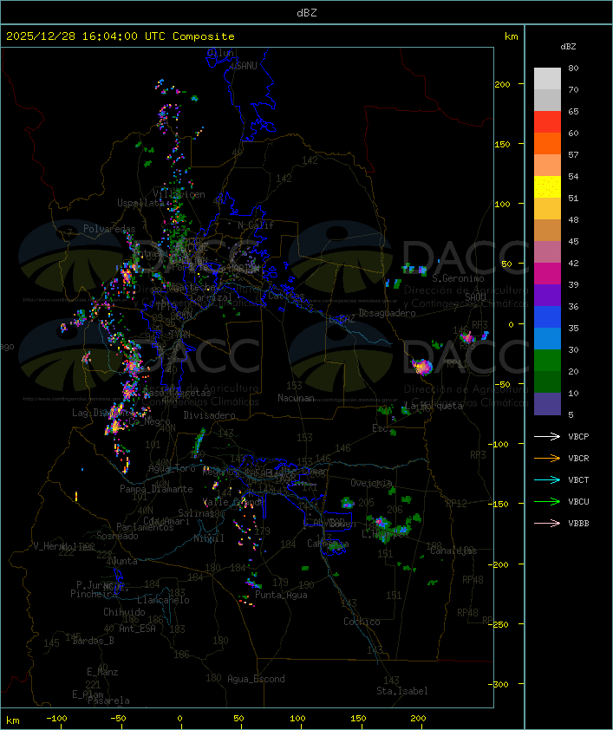Click the orange VBCR arrow icon
The image size is (613, 730).
tap(547, 458)
